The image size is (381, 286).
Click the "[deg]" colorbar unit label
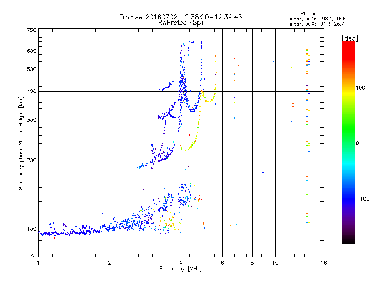[x=350, y=38]
